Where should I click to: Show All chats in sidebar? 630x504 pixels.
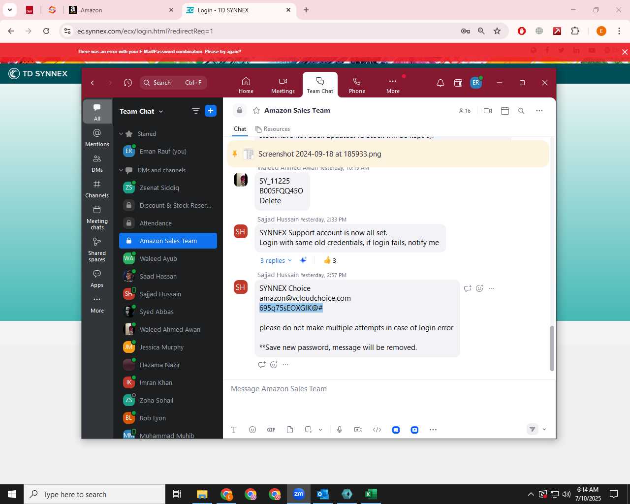click(x=97, y=112)
